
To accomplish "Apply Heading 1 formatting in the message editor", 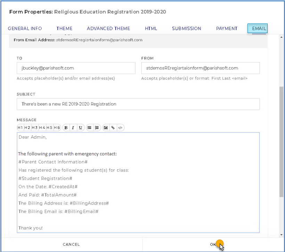I will 20,128.
